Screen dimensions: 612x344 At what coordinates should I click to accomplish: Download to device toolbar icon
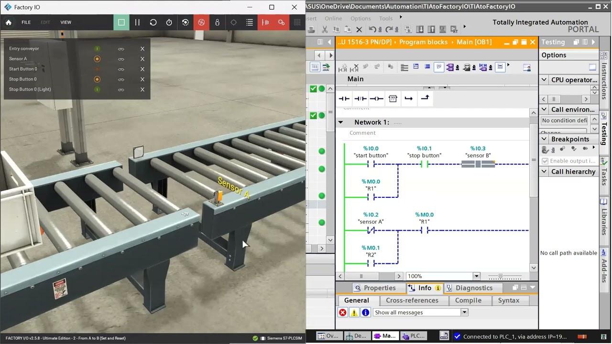[420, 29]
